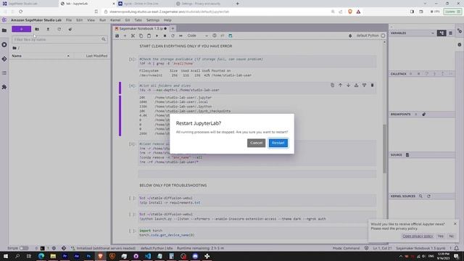The image size is (464, 261).
Task: Focus the Filter files by name field
Action: pos(59,39)
